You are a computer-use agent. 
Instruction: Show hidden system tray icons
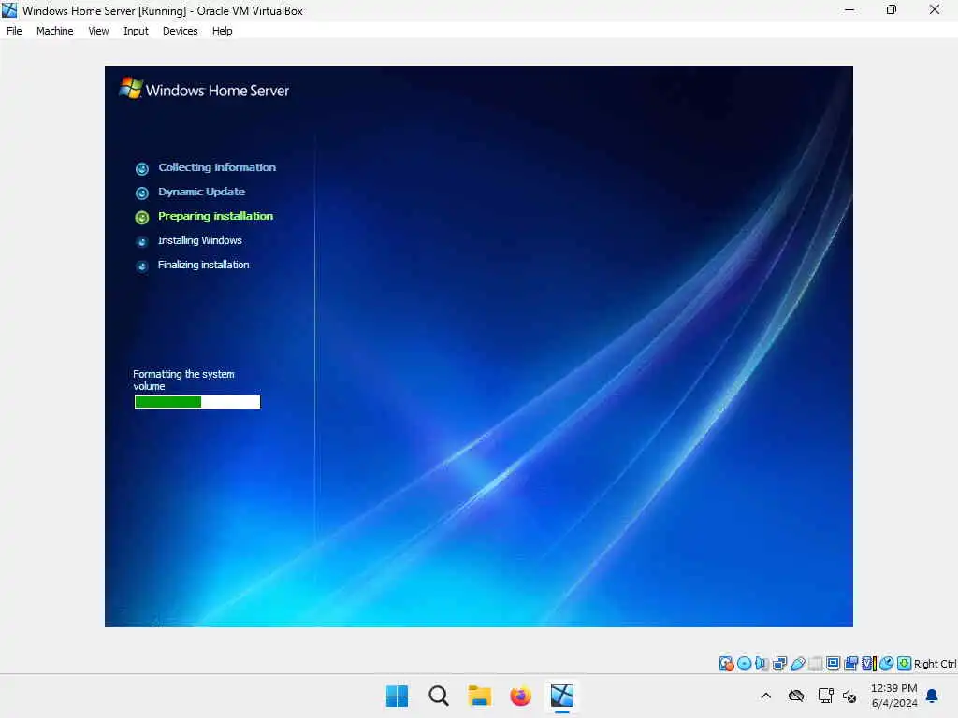coord(765,696)
